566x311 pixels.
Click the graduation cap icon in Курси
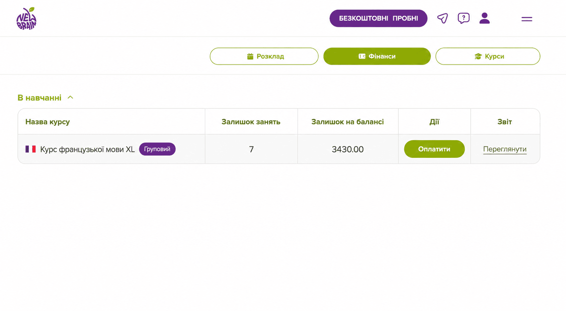tap(478, 56)
